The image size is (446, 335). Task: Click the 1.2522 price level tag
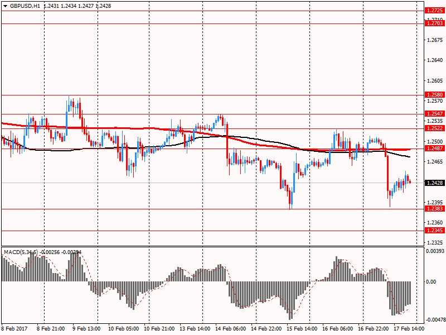click(434, 128)
